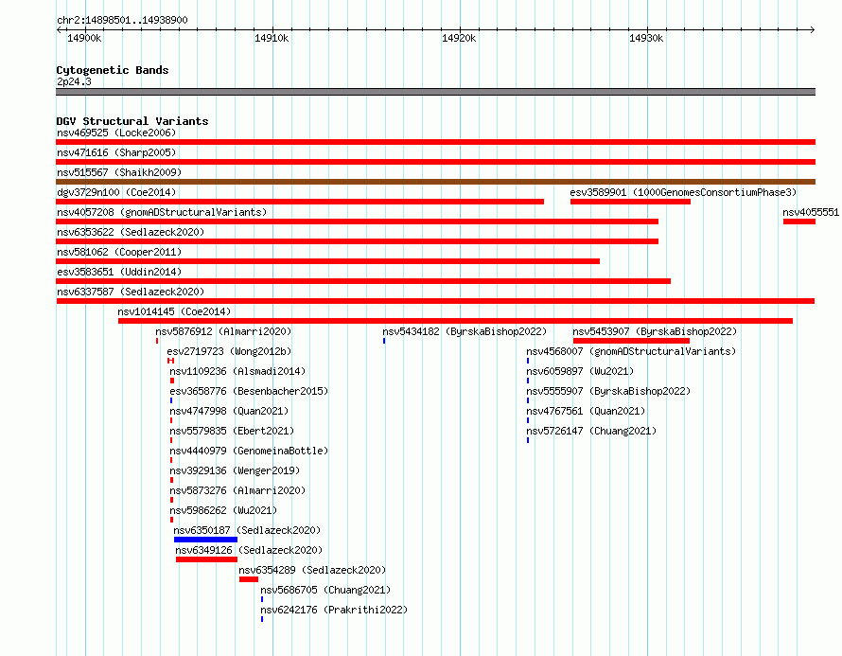Select nsv6337587 (Sedlazeck2020) label
This screenshot has width=842, height=656.
131,292
